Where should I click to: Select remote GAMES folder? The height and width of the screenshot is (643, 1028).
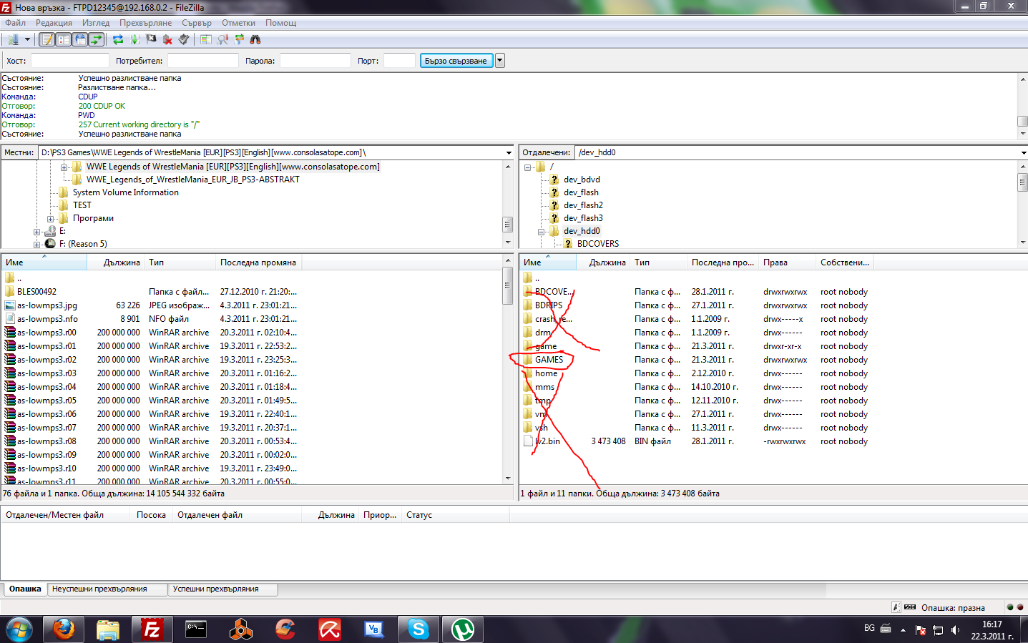point(549,360)
